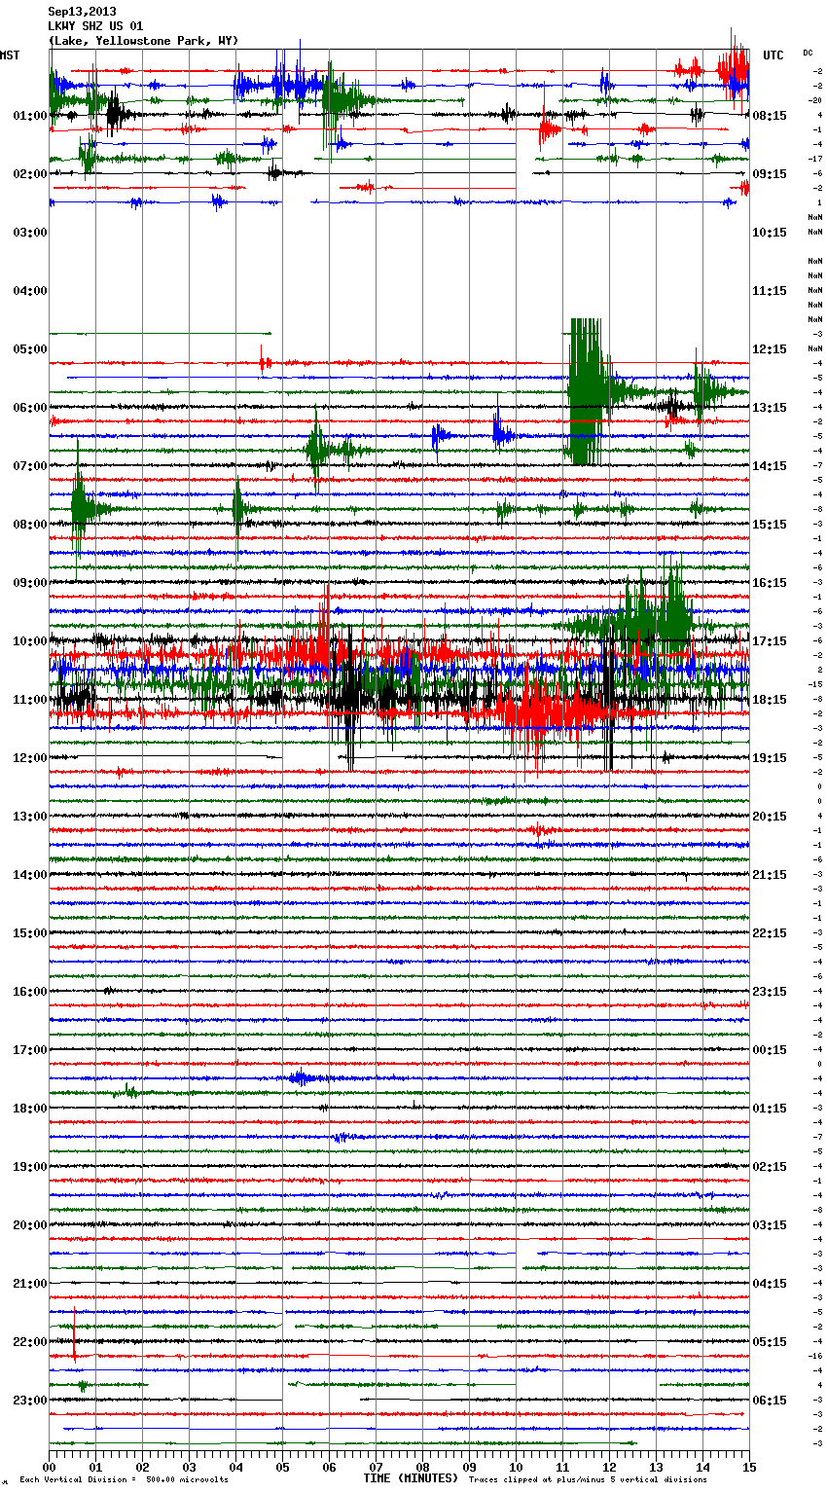Click the 12:15 UTC time label
The image size is (827, 1493).
[x=770, y=349]
